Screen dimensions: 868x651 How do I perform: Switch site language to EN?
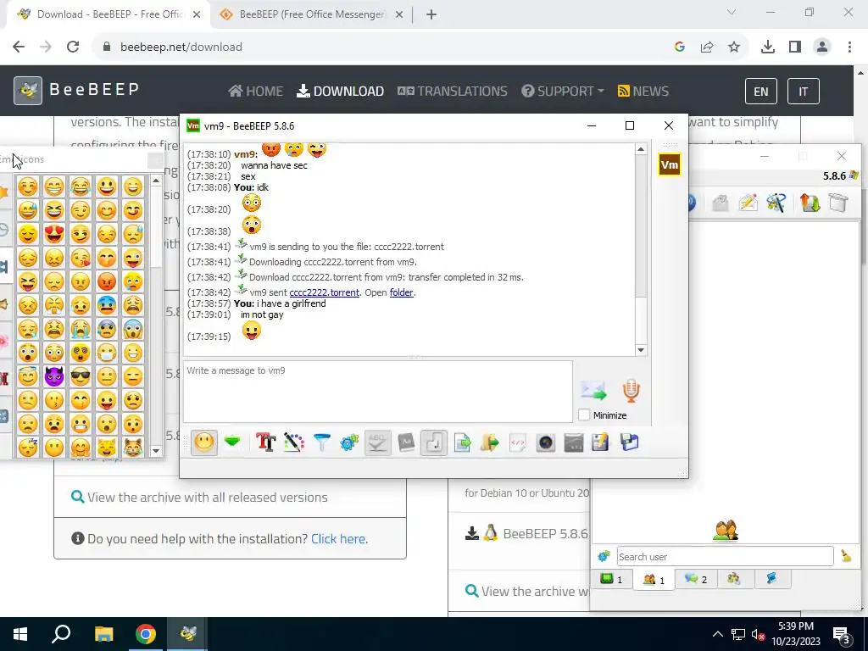(x=761, y=92)
